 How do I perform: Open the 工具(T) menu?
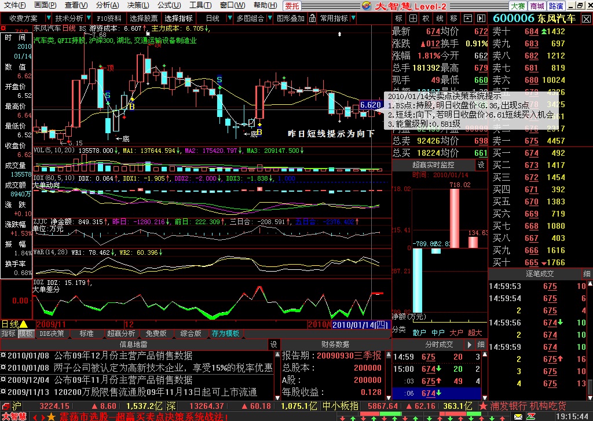[200, 5]
